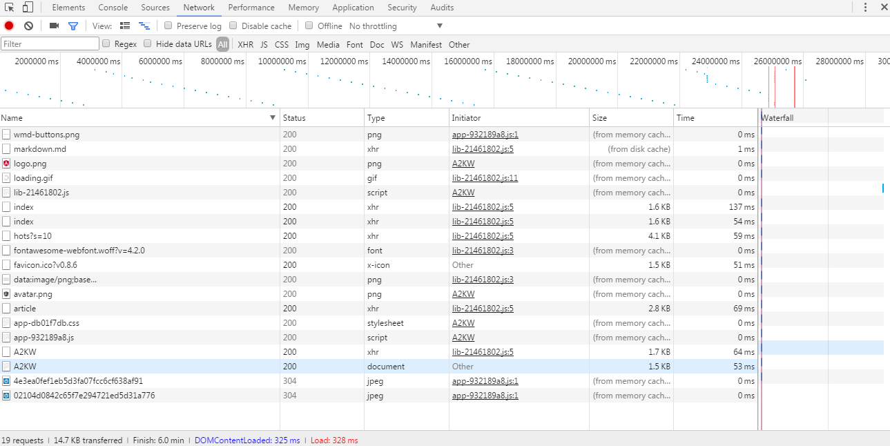The height and width of the screenshot is (446, 890).
Task: Clear the network log icon
Action: (28, 26)
